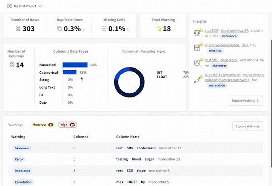Toggle the High warnings filter
This screenshot has height=186, width=272.
point(68,125)
